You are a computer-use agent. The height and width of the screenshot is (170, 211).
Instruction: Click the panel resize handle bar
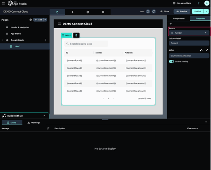pyautogui.click(x=105, y=120)
